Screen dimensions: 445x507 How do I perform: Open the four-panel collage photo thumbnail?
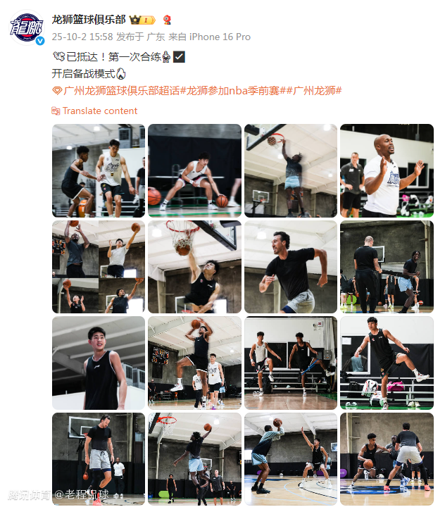pyautogui.click(x=99, y=267)
